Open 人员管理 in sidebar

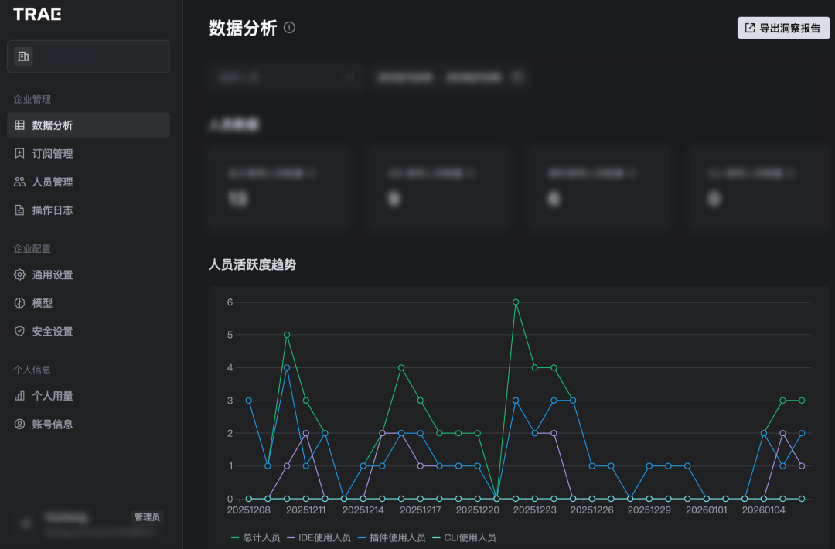(x=88, y=182)
